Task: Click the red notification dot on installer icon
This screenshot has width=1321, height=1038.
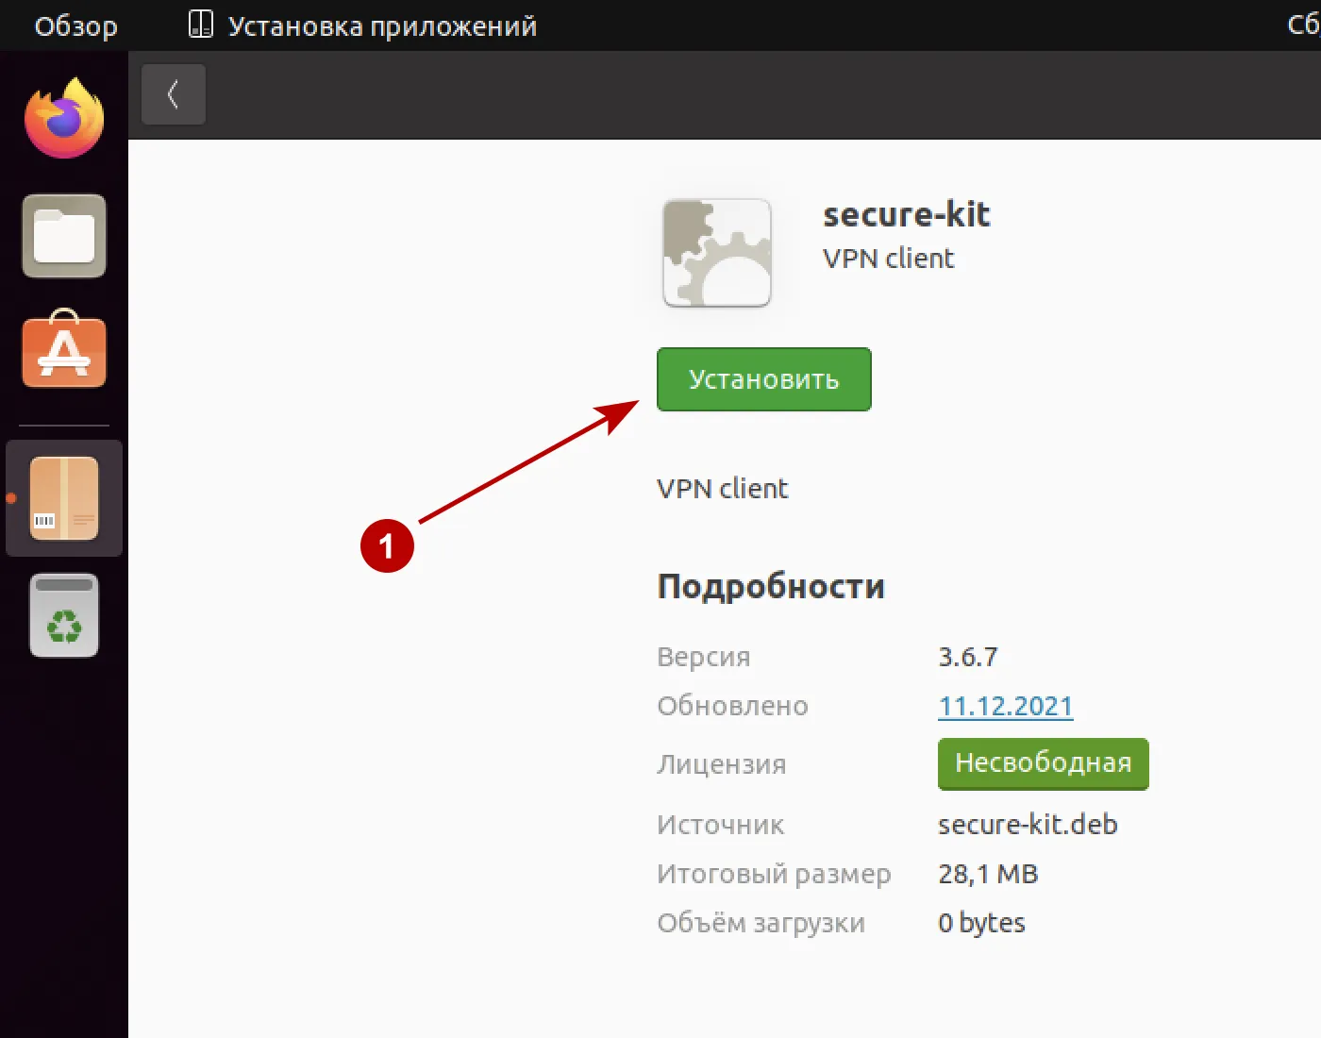Action: (x=10, y=497)
